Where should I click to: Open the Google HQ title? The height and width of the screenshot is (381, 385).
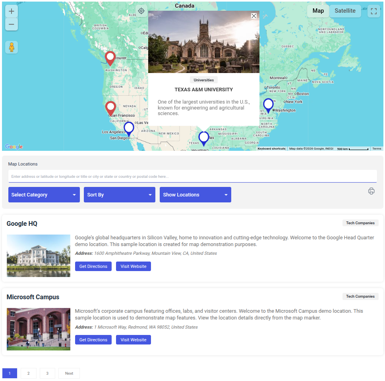(x=22, y=224)
